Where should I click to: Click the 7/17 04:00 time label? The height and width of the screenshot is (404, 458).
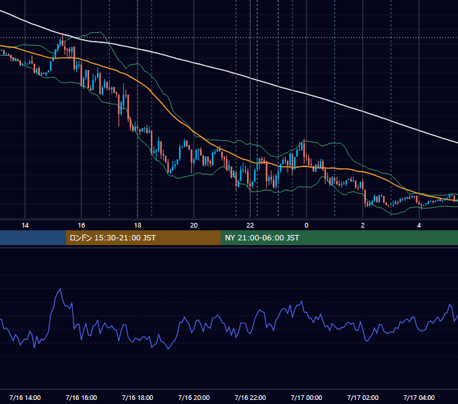(x=419, y=397)
